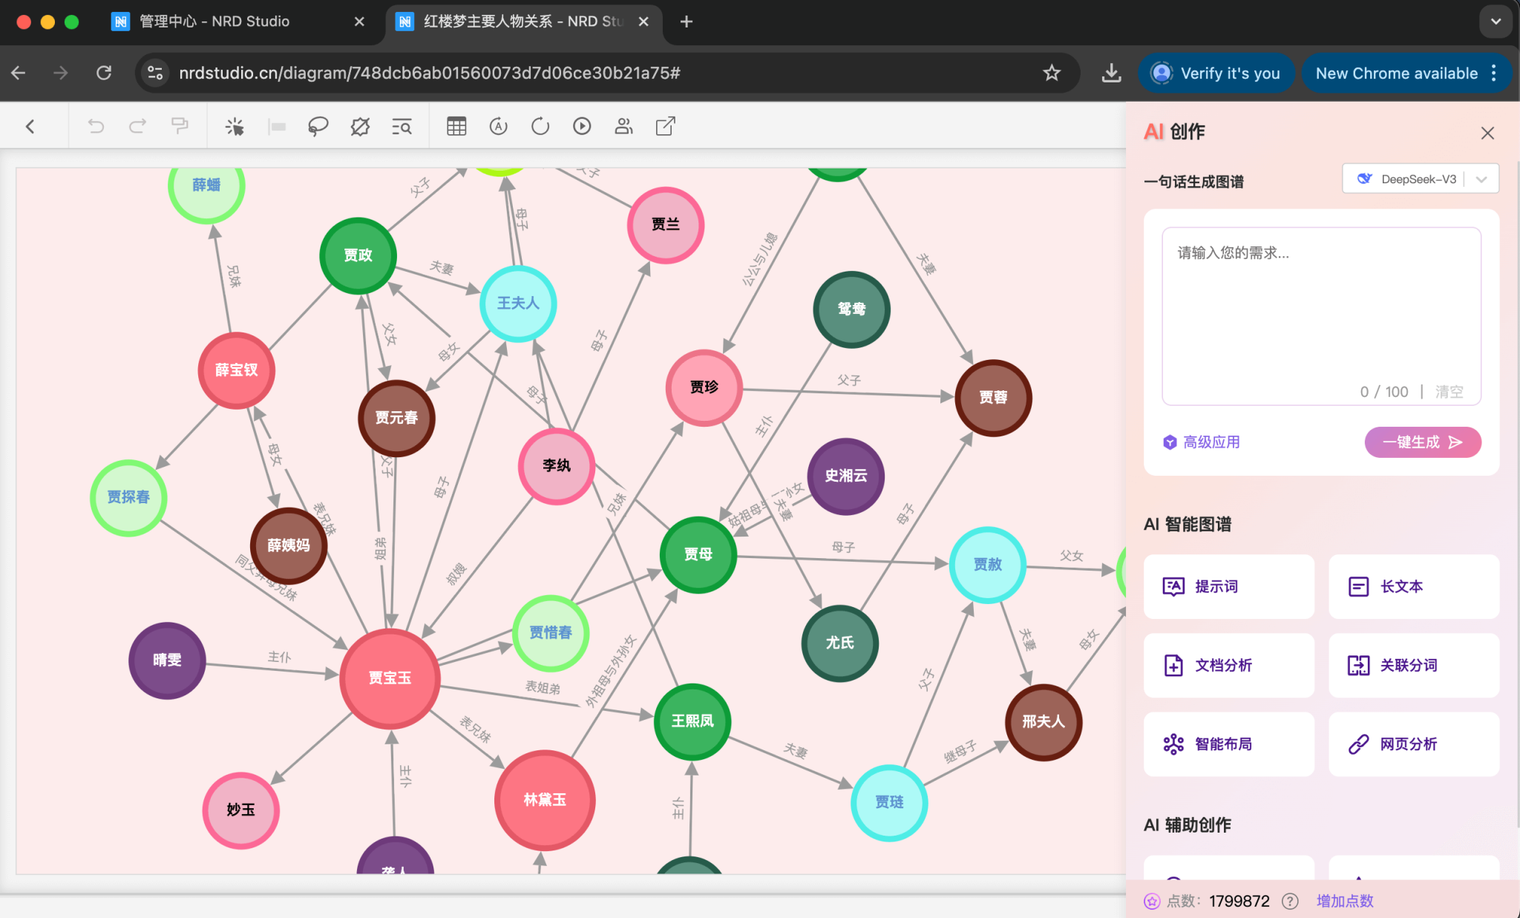
Task: Click Chrome tab list dropdown arrow
Action: pyautogui.click(x=1496, y=22)
